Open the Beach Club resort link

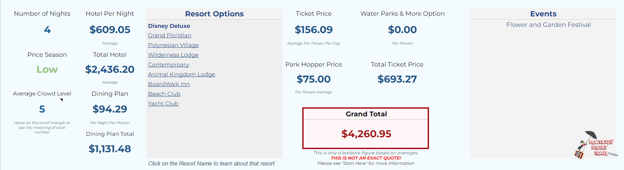pyautogui.click(x=164, y=94)
